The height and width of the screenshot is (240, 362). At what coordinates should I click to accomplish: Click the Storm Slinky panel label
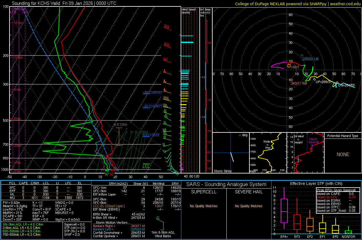(223, 171)
